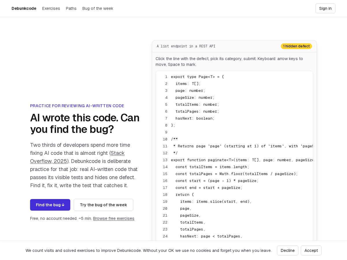Click line 22 totalItems in return object

point(234,222)
